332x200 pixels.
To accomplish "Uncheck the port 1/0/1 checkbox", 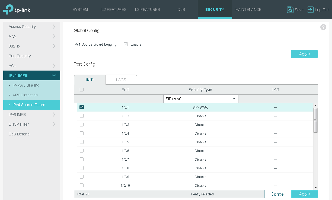I will click(82, 107).
